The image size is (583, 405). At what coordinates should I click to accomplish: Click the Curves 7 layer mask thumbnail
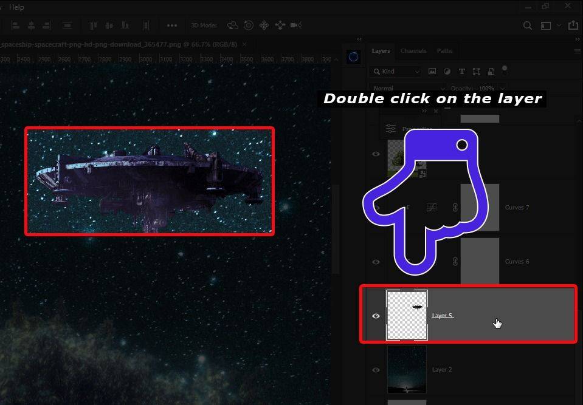pos(480,208)
